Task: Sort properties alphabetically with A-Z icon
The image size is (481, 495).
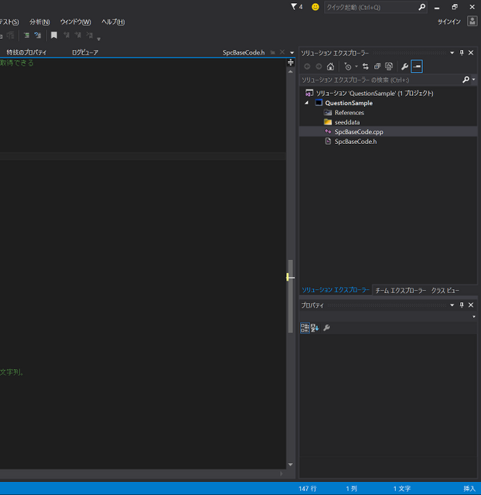Action: (x=315, y=328)
